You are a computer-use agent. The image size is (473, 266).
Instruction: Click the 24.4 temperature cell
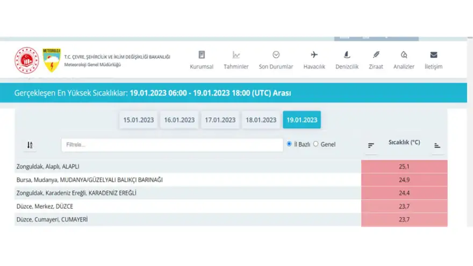pyautogui.click(x=404, y=193)
